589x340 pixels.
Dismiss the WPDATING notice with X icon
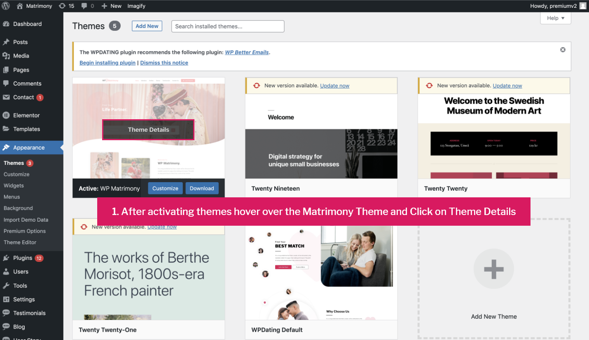563,50
